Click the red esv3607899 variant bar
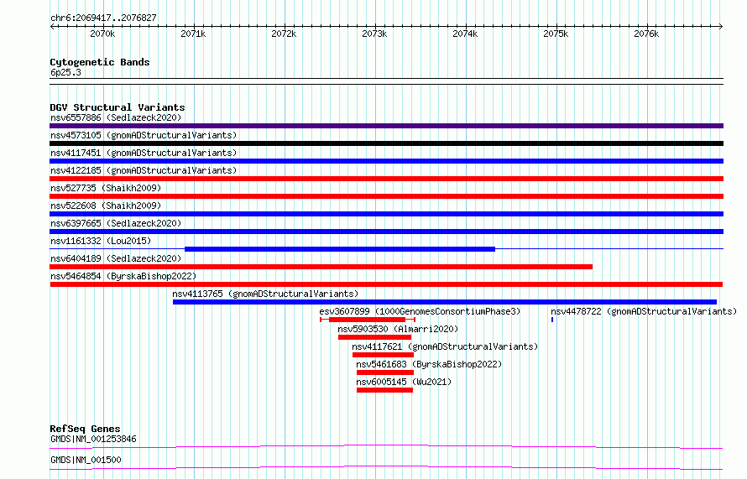 (x=367, y=320)
